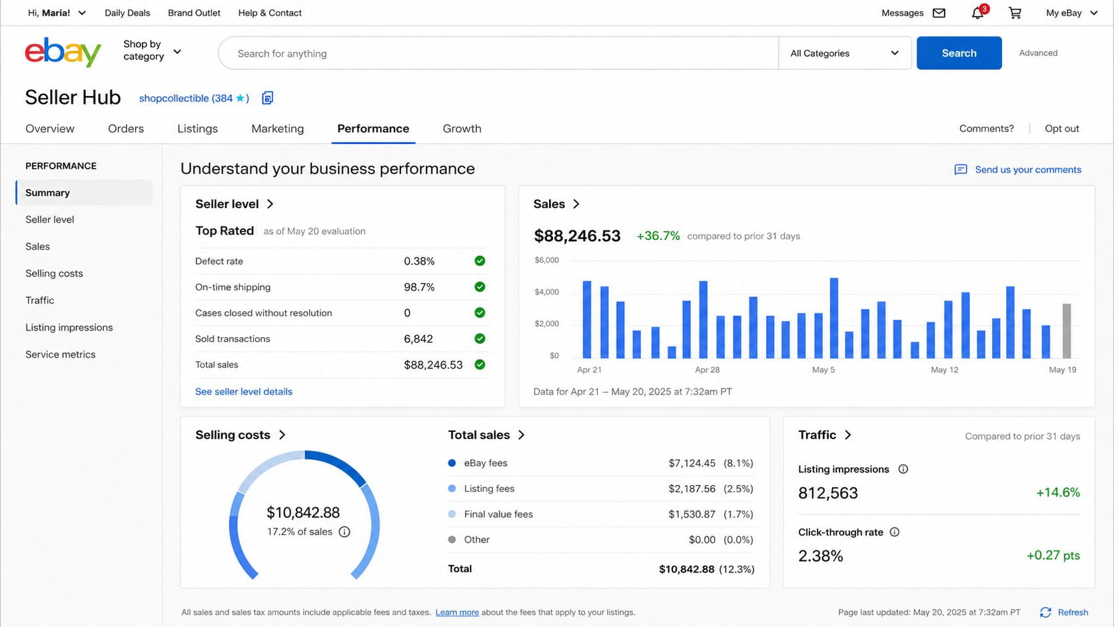Click the Total sales green check icon
1114x627 pixels.
click(x=480, y=364)
